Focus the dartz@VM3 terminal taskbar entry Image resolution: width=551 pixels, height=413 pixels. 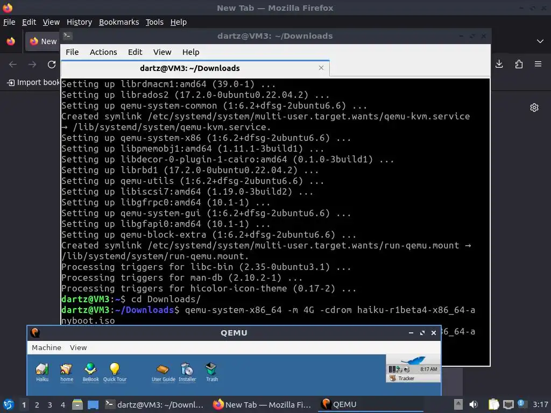pos(154,404)
